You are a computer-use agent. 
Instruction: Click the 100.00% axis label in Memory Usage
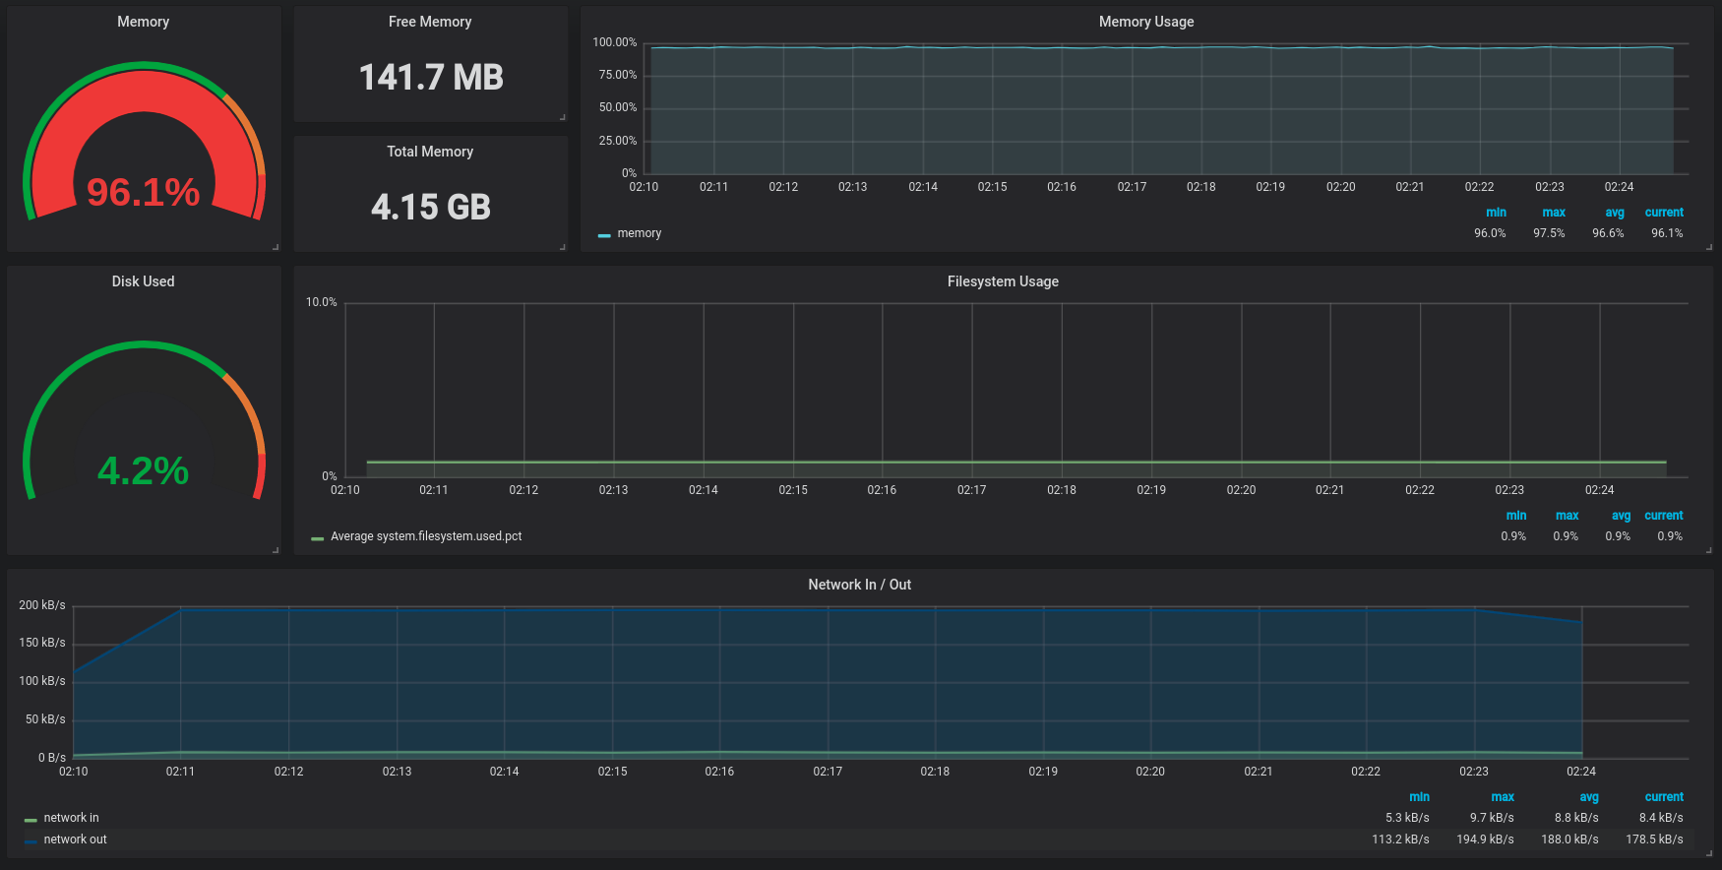coord(615,42)
